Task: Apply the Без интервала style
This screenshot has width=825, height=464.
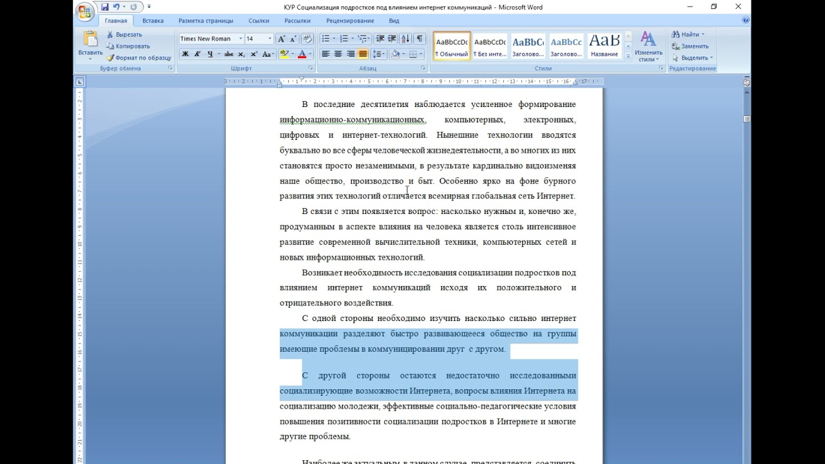Action: click(490, 46)
